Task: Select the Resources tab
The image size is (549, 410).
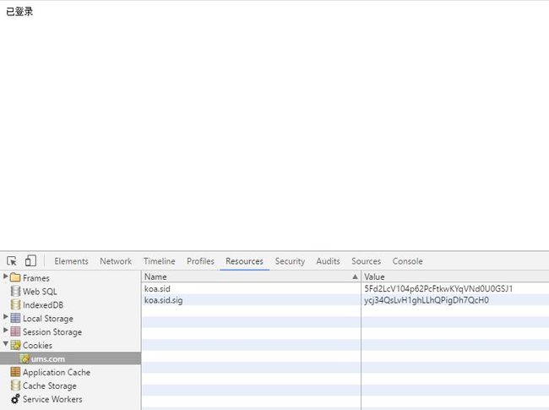Action: coord(244,261)
